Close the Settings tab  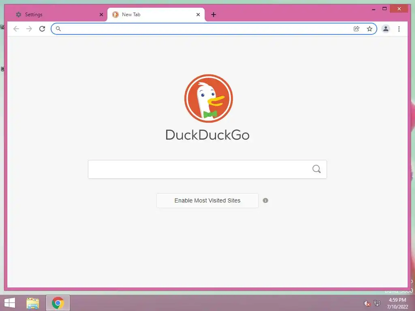101,15
